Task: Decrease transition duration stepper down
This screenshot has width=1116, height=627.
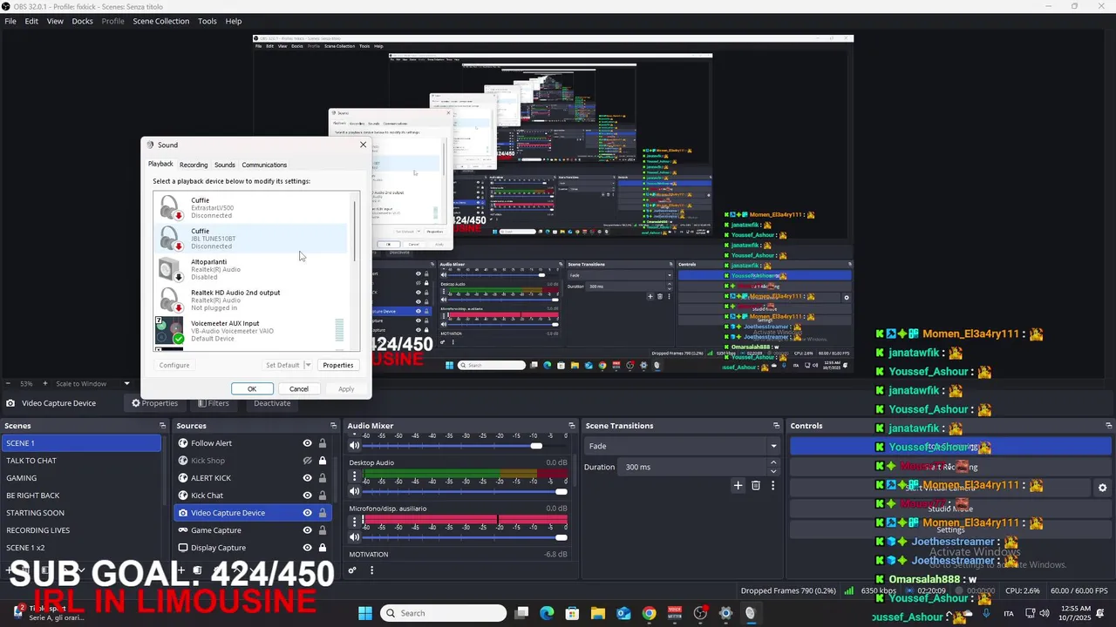Action: coord(773,471)
